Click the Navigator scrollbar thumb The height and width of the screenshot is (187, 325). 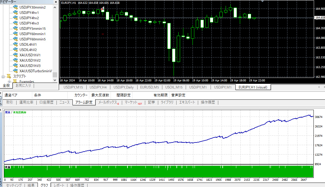click(x=55, y=75)
